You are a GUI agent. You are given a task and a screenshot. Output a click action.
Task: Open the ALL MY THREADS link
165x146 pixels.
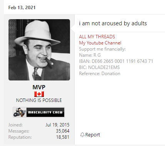(97, 37)
